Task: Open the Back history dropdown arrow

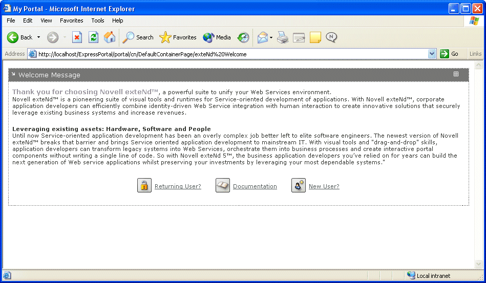Action: point(39,37)
